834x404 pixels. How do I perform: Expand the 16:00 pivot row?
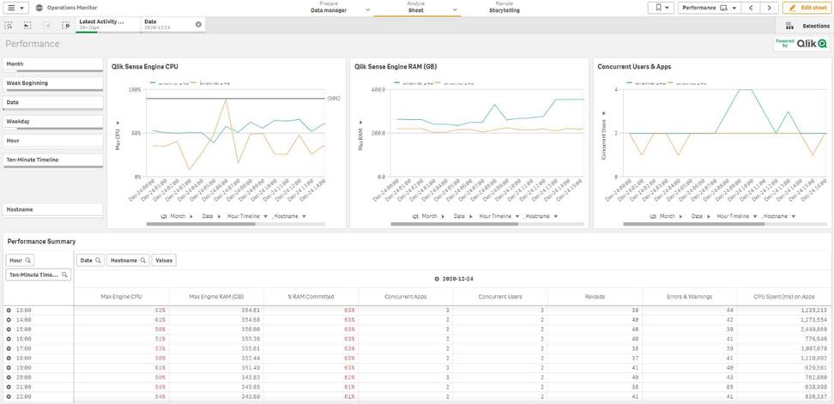click(9, 339)
